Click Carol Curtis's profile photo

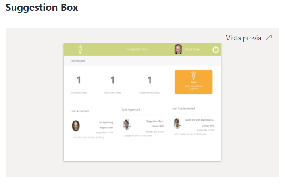pyautogui.click(x=178, y=50)
